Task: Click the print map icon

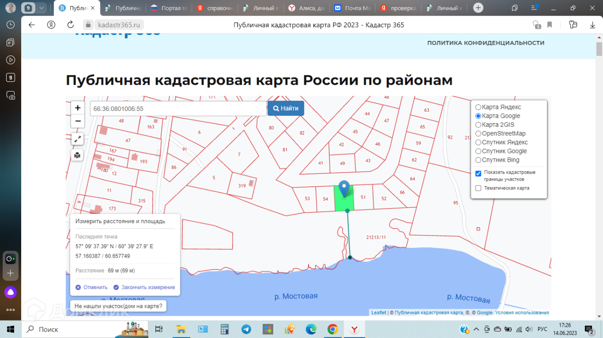Action: [x=78, y=155]
